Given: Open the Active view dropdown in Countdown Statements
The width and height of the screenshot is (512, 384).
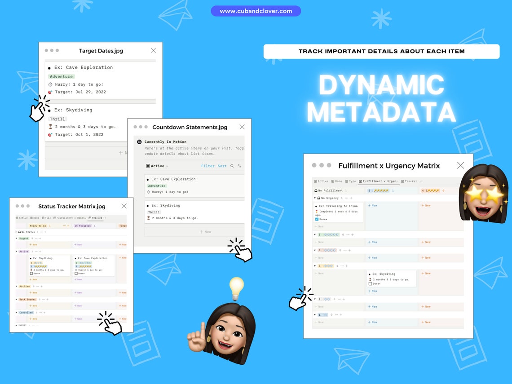Looking at the screenshot, I should pos(167,166).
